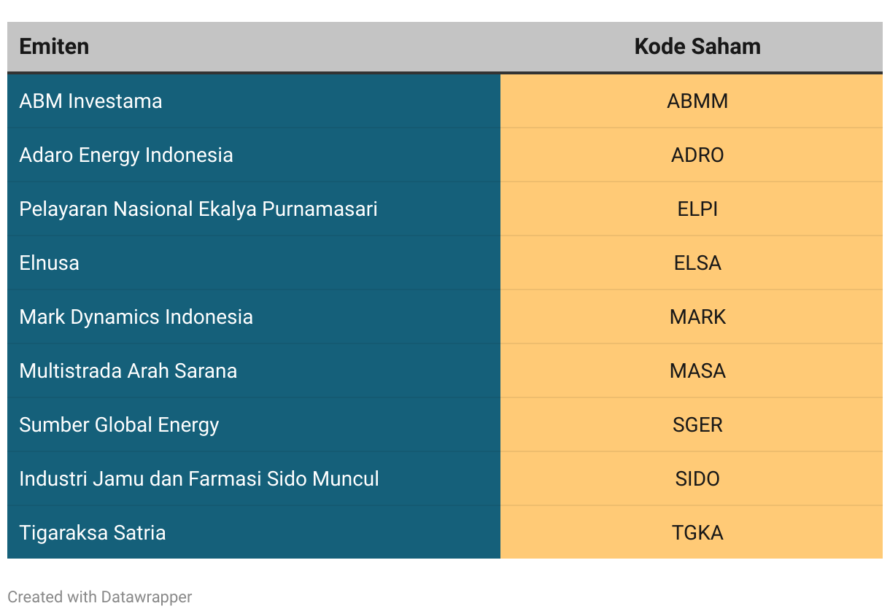The height and width of the screenshot is (614, 890).
Task: Click the SIDO stock code cell
Action: click(x=692, y=478)
